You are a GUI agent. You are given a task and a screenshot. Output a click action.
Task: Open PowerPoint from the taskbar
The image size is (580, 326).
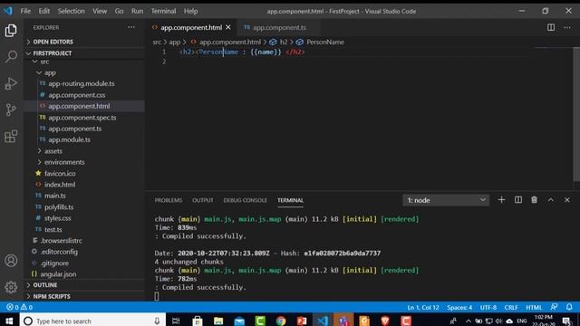click(302, 321)
